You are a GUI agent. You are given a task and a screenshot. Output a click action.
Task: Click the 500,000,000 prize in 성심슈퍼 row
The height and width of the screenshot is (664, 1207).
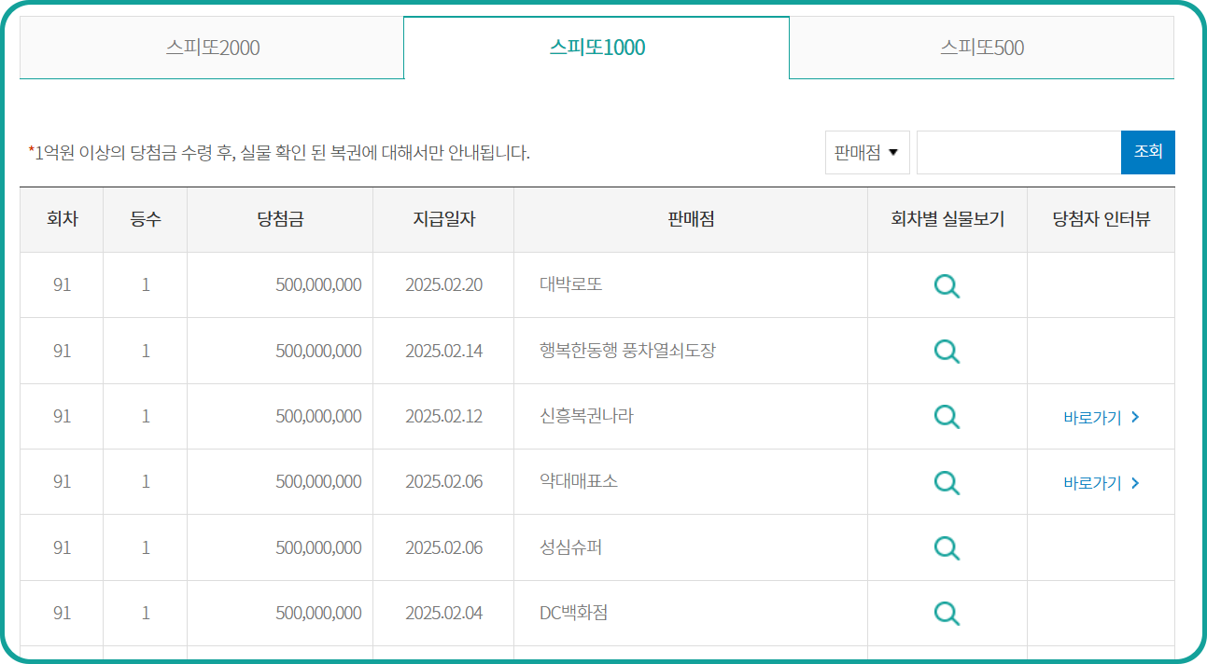point(318,547)
